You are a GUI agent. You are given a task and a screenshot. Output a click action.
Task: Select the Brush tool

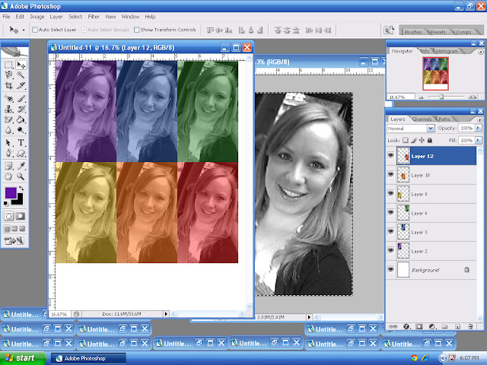(21, 99)
